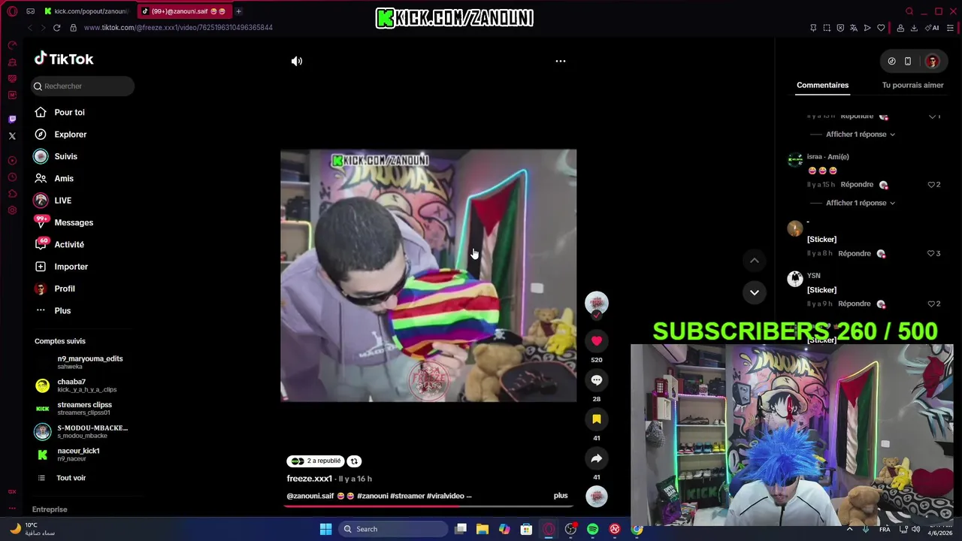Open comments via the speech bubble icon

pyautogui.click(x=597, y=380)
